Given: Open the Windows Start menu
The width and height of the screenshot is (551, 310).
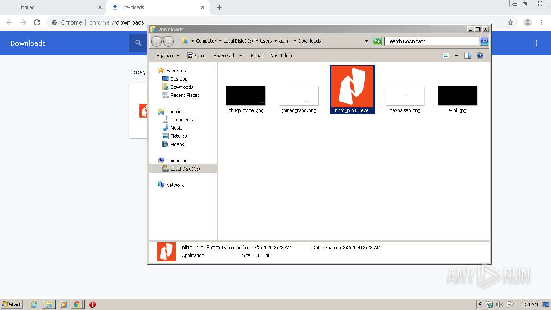Looking at the screenshot, I should [12, 304].
